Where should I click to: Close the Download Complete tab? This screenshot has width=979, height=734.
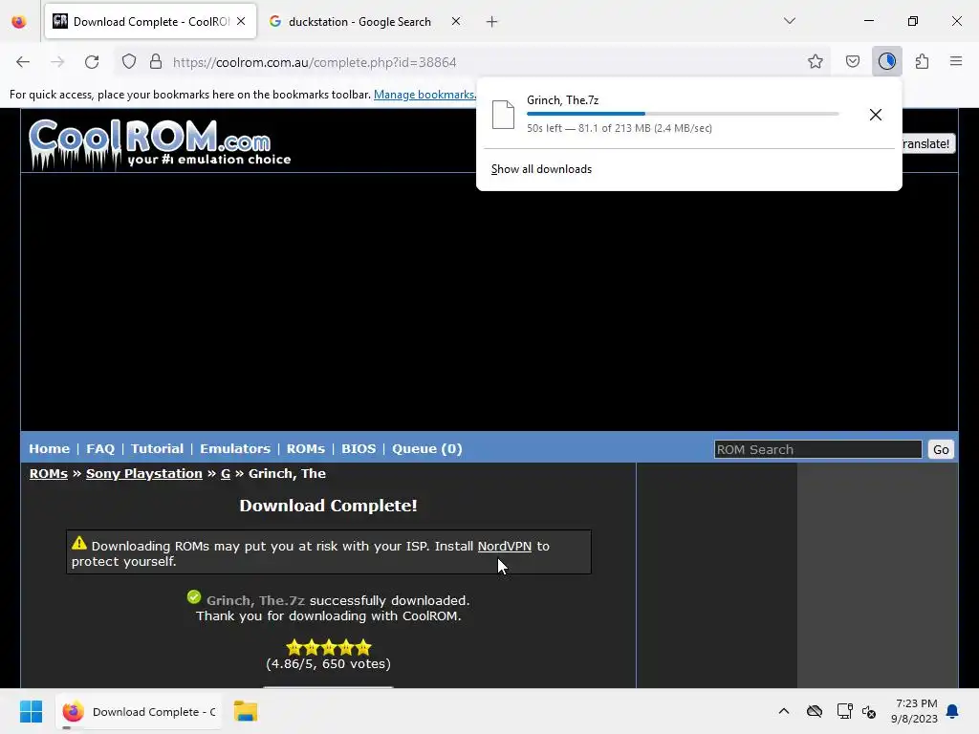pyautogui.click(x=241, y=21)
